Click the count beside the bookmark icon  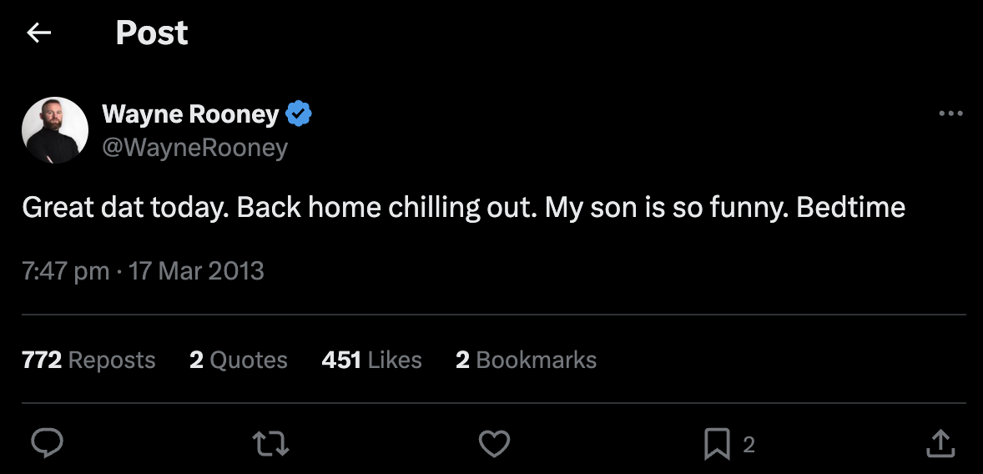click(x=749, y=445)
